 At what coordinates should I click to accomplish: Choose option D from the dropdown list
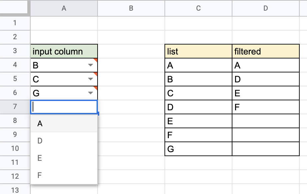point(64,141)
